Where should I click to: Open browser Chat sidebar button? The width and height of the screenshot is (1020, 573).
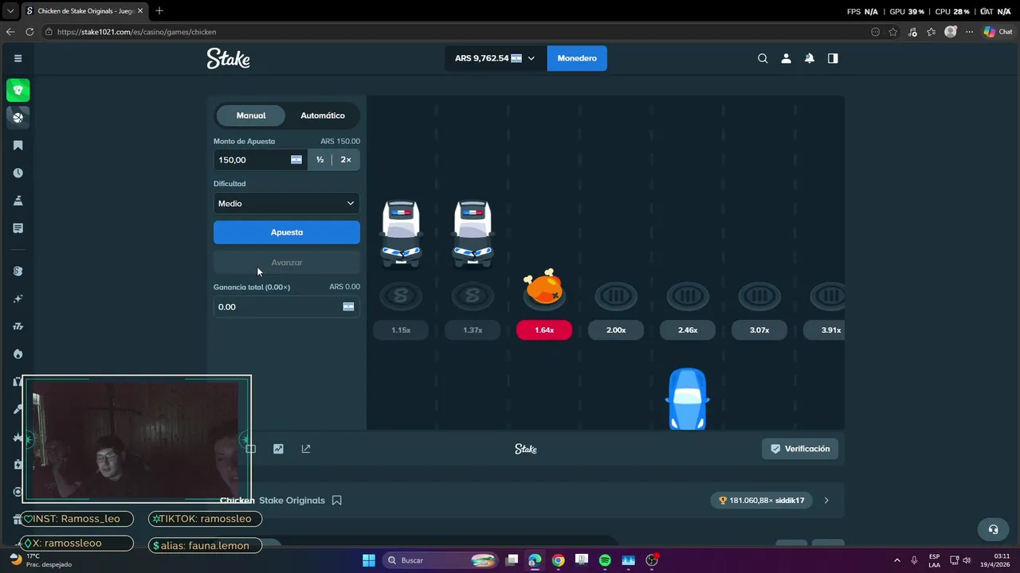[x=998, y=32]
